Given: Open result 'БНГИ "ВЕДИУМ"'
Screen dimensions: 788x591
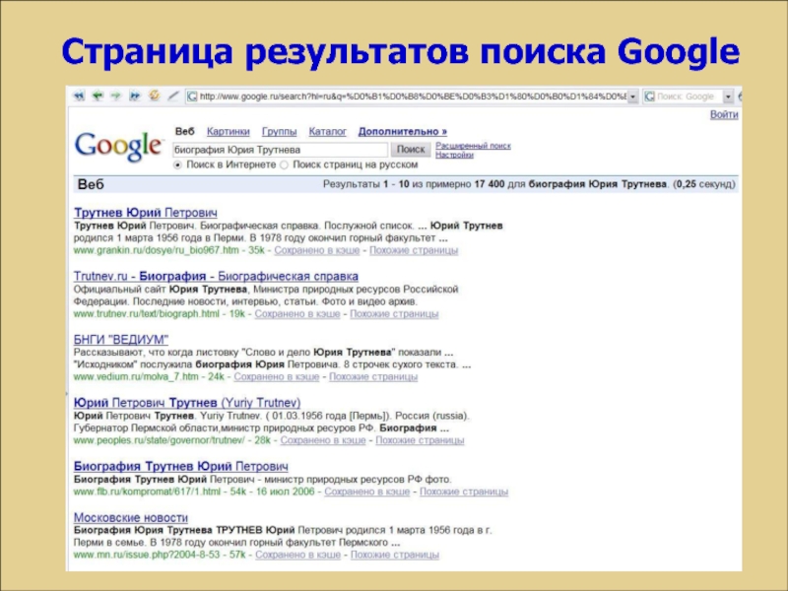Looking at the screenshot, I should pyautogui.click(x=121, y=339).
